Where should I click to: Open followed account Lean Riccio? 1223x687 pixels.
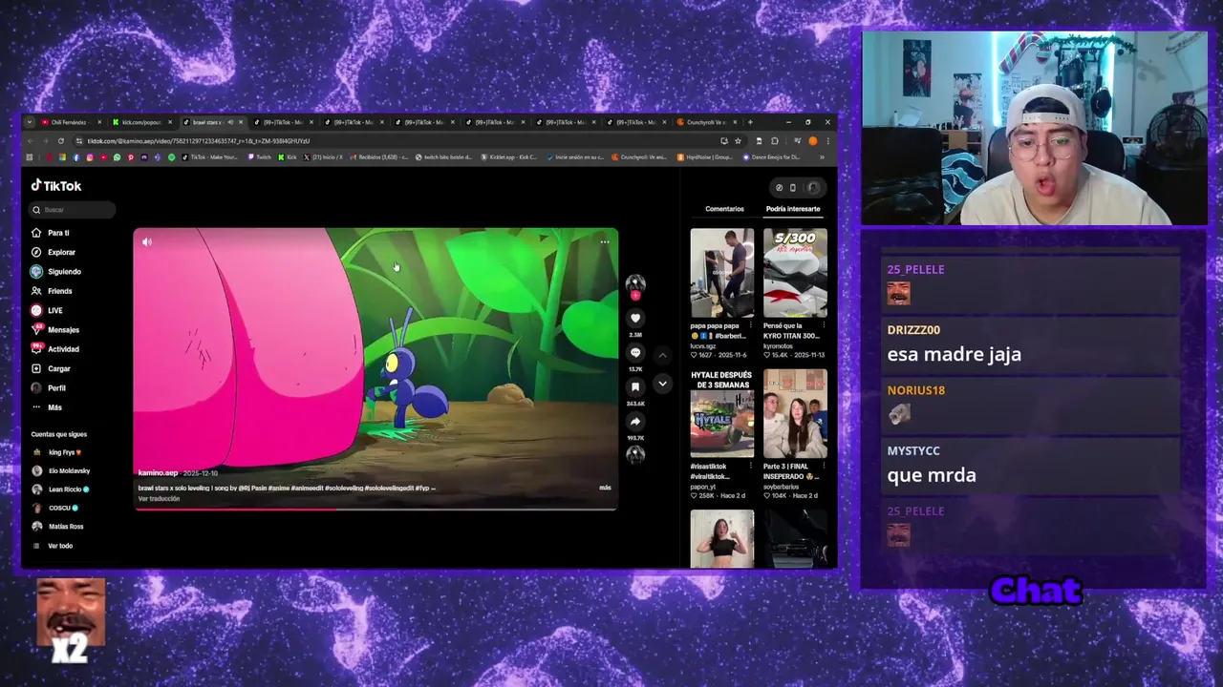61,489
